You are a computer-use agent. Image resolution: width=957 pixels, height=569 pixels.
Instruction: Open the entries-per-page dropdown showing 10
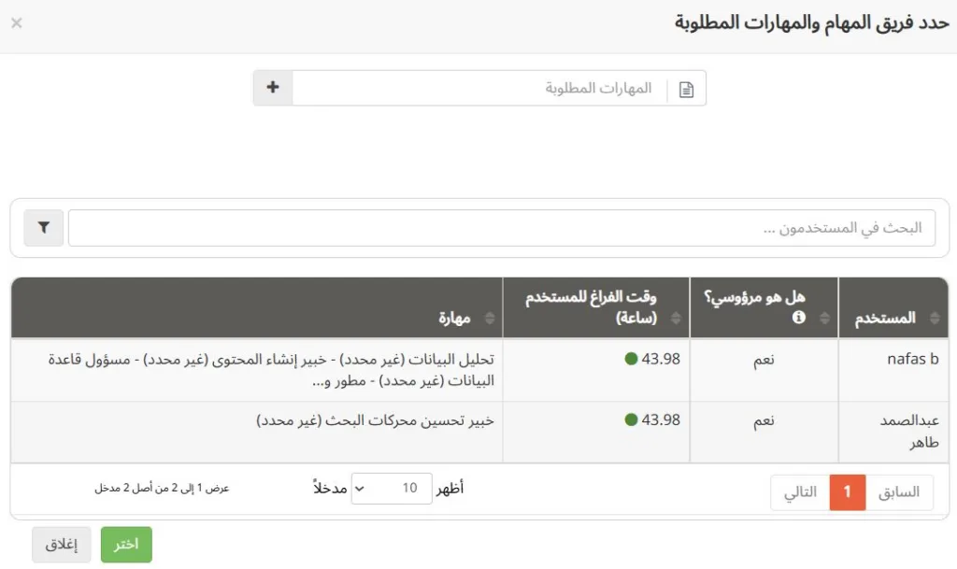(392, 489)
